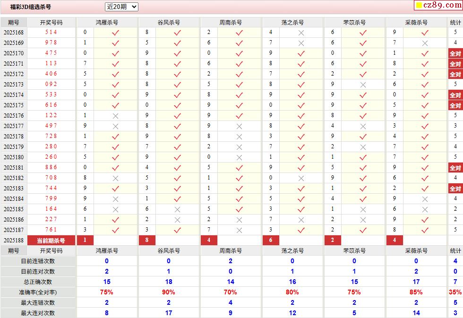Screen dimensions: 463x318
Task: Click 采薇 cross mark in row 2025169
Action: pos(425,43)
